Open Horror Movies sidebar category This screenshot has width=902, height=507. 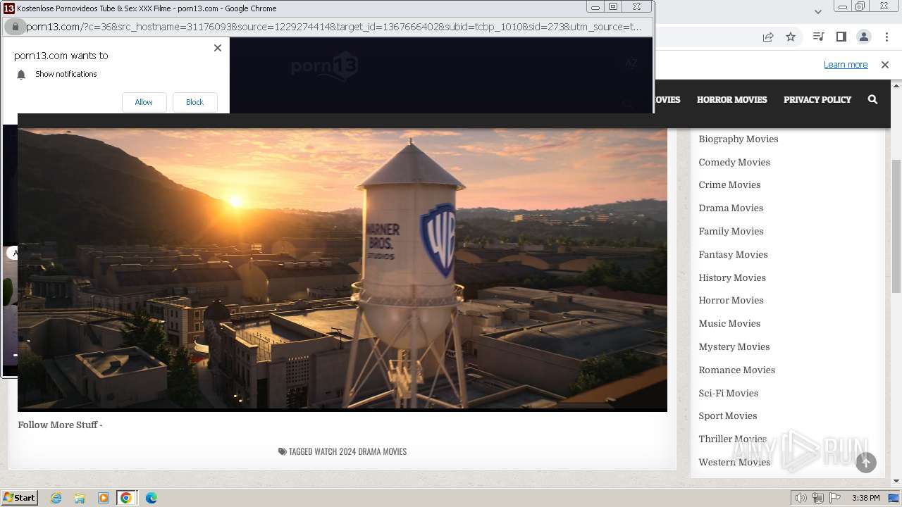point(731,300)
